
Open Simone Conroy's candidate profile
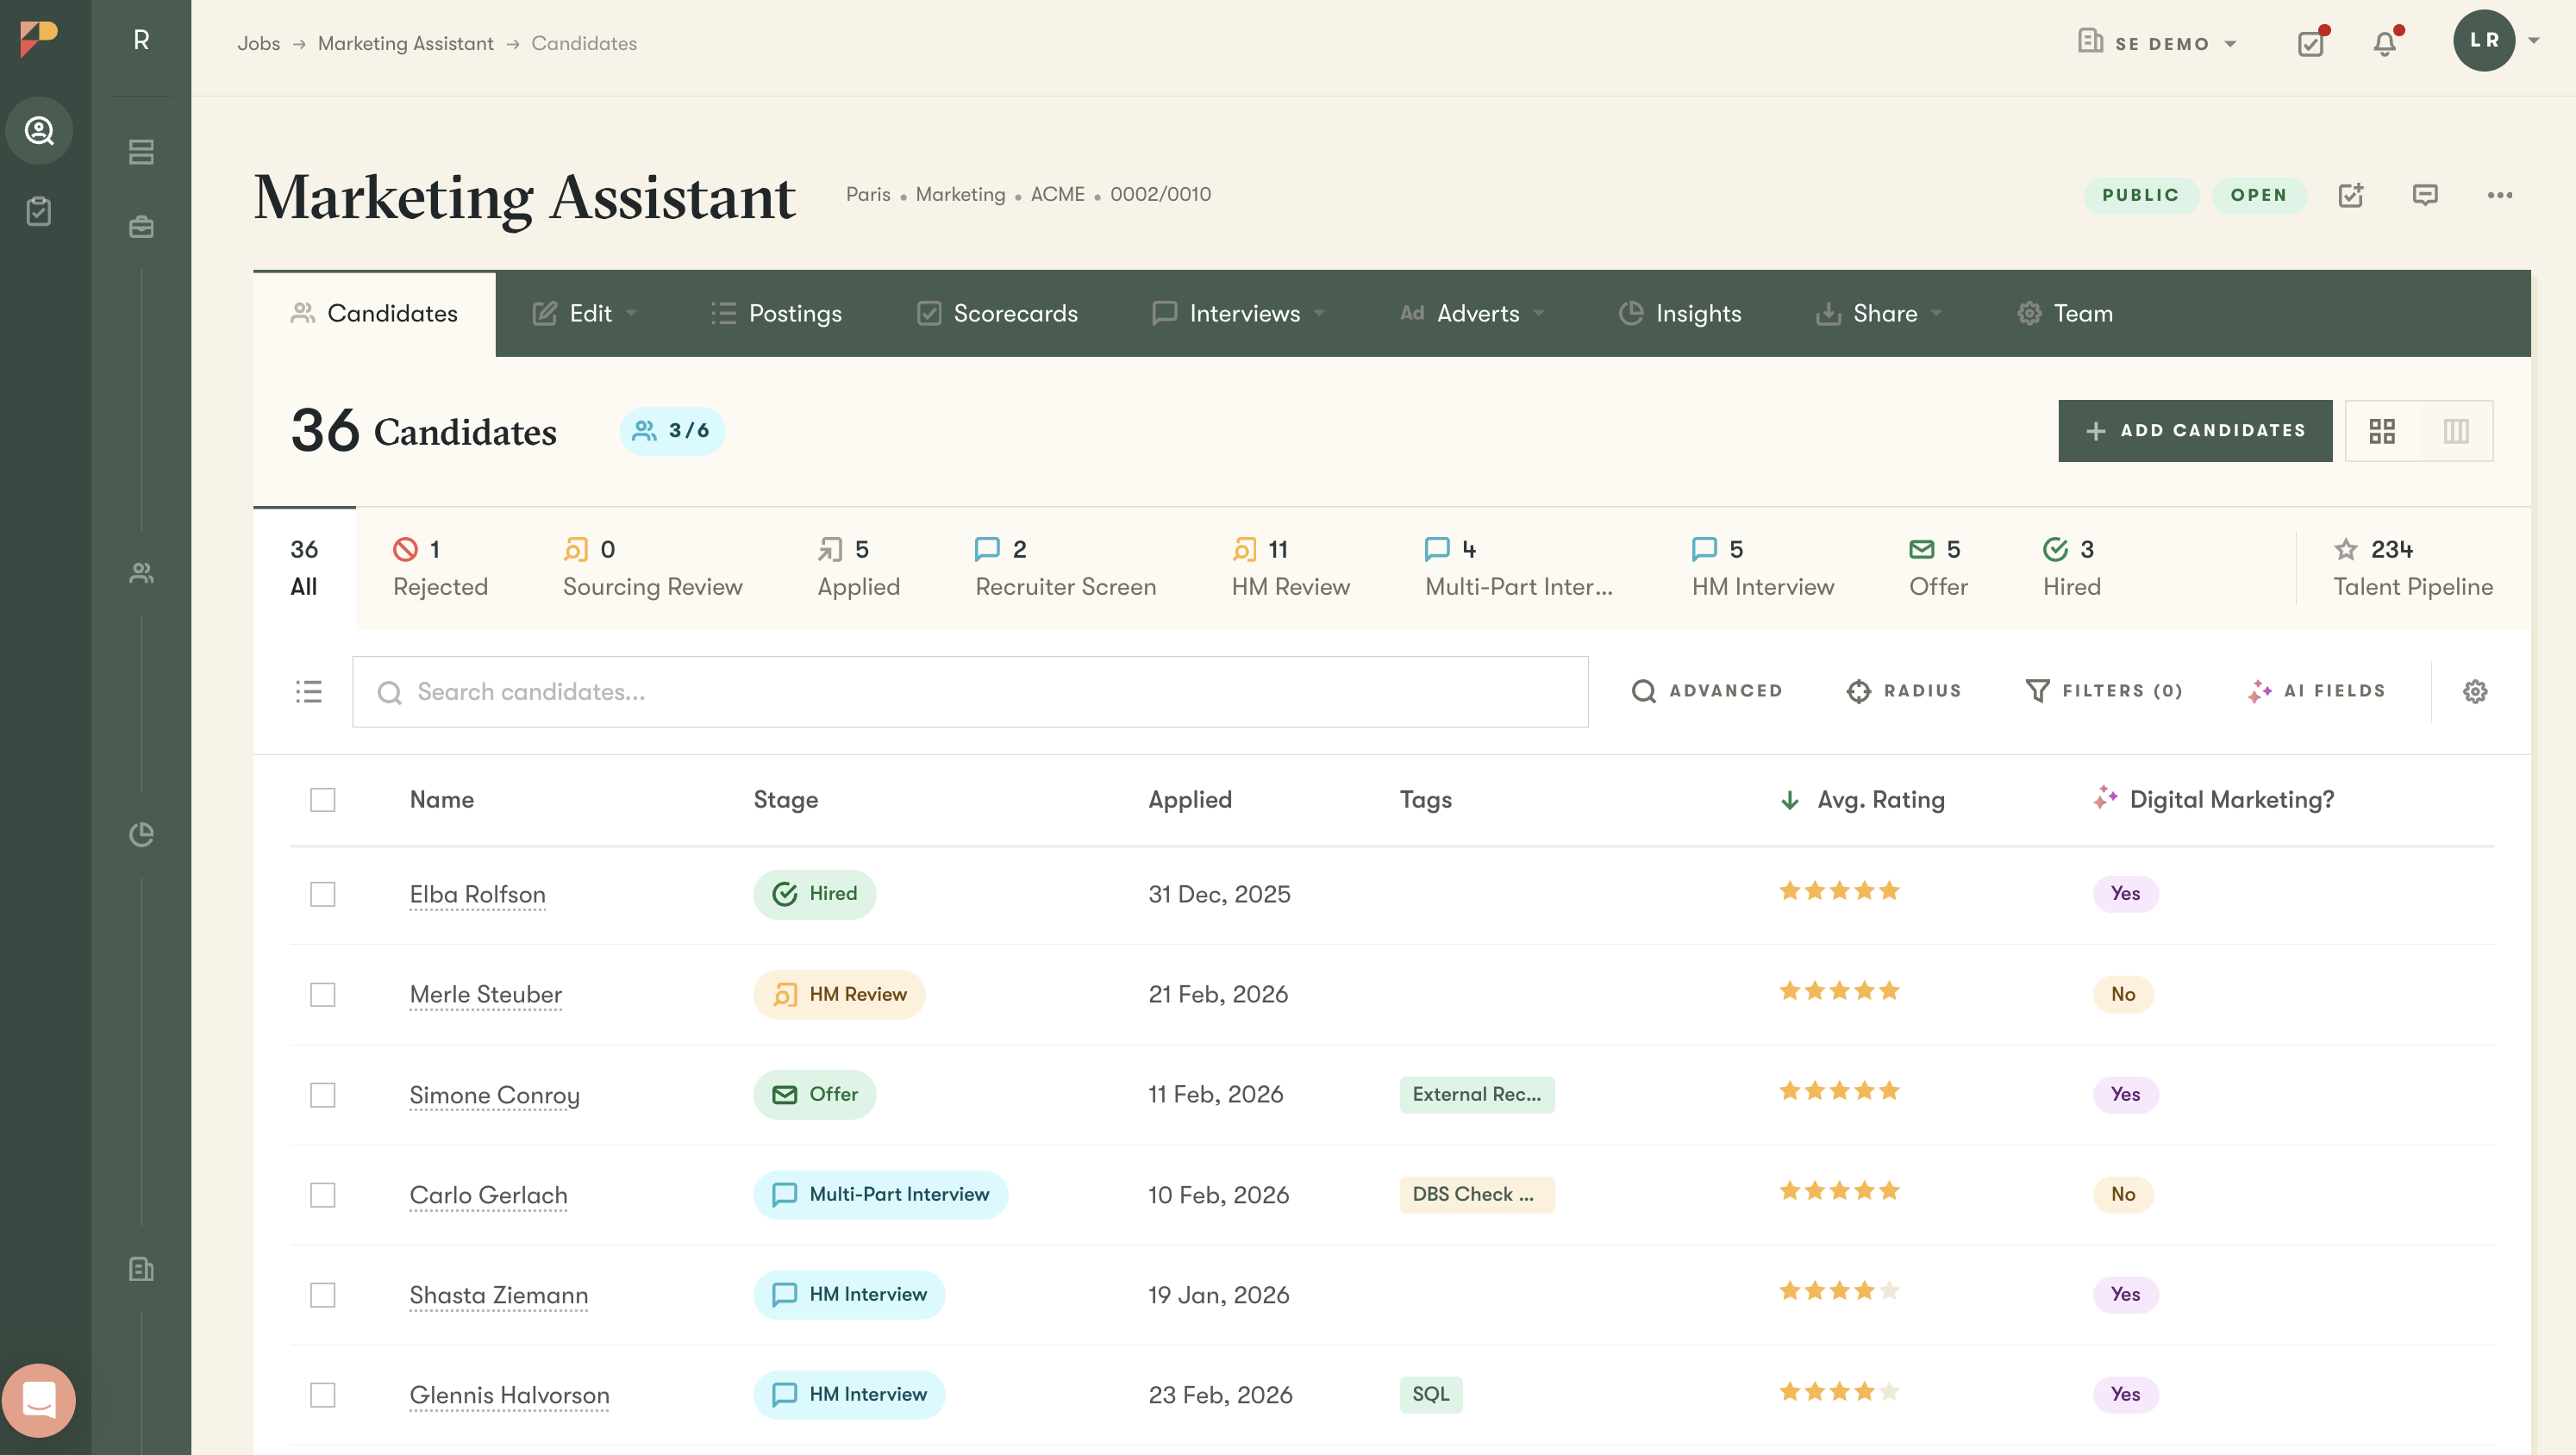tap(494, 1095)
